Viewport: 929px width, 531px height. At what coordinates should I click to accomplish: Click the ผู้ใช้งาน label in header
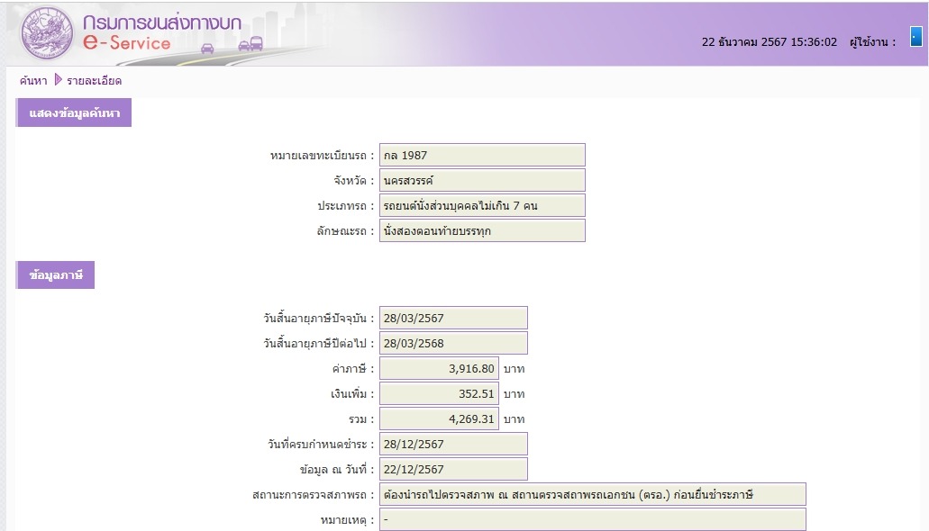pos(872,42)
